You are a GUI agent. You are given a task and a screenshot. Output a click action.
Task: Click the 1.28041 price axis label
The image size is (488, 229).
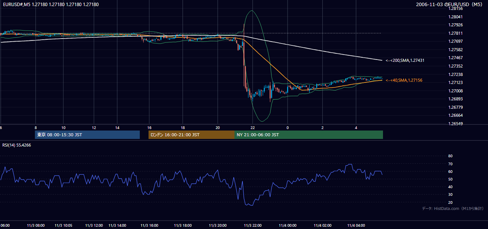456,17
